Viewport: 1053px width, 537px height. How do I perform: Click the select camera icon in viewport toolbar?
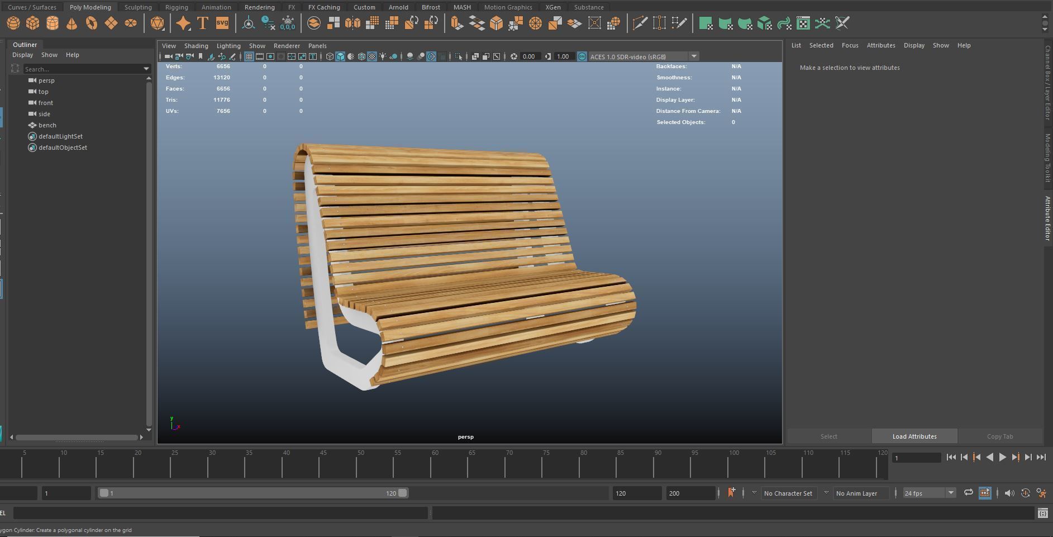pyautogui.click(x=168, y=56)
